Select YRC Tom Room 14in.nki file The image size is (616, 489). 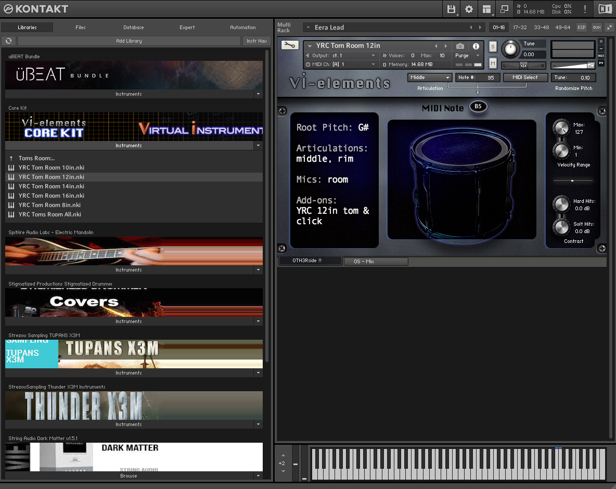pos(134,187)
